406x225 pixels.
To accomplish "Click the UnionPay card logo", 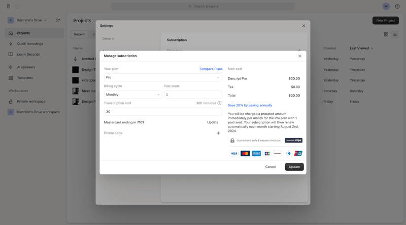I will click(298, 154).
